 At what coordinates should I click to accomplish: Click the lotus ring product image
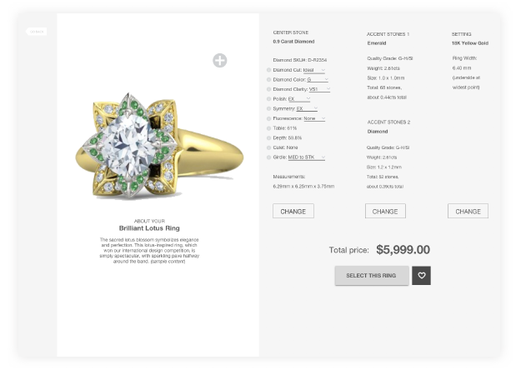coord(159,147)
